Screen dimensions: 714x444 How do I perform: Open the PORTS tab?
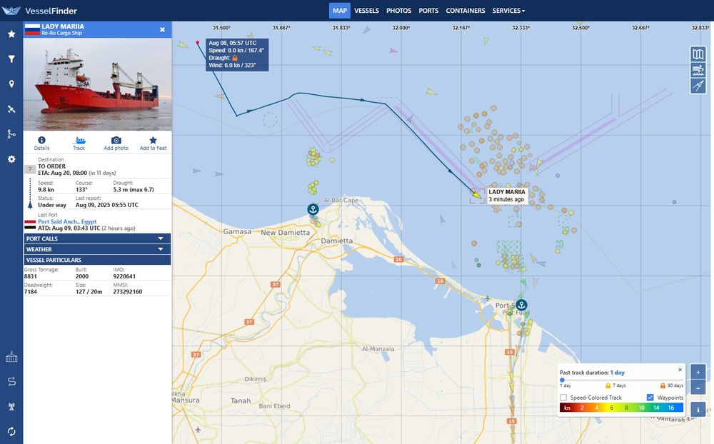[428, 11]
